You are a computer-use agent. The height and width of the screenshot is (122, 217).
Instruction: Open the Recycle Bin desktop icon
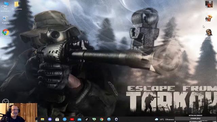[5, 18]
